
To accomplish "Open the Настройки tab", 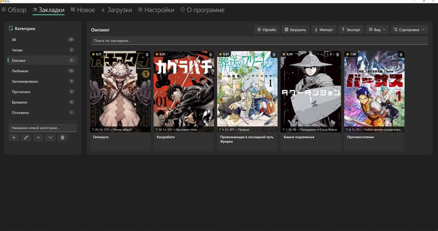I will (x=156, y=10).
